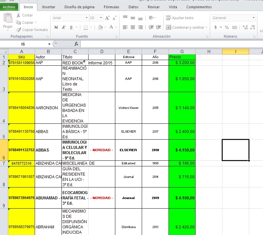Select column G header
This screenshot has height=235, width=263.
coord(182,51)
